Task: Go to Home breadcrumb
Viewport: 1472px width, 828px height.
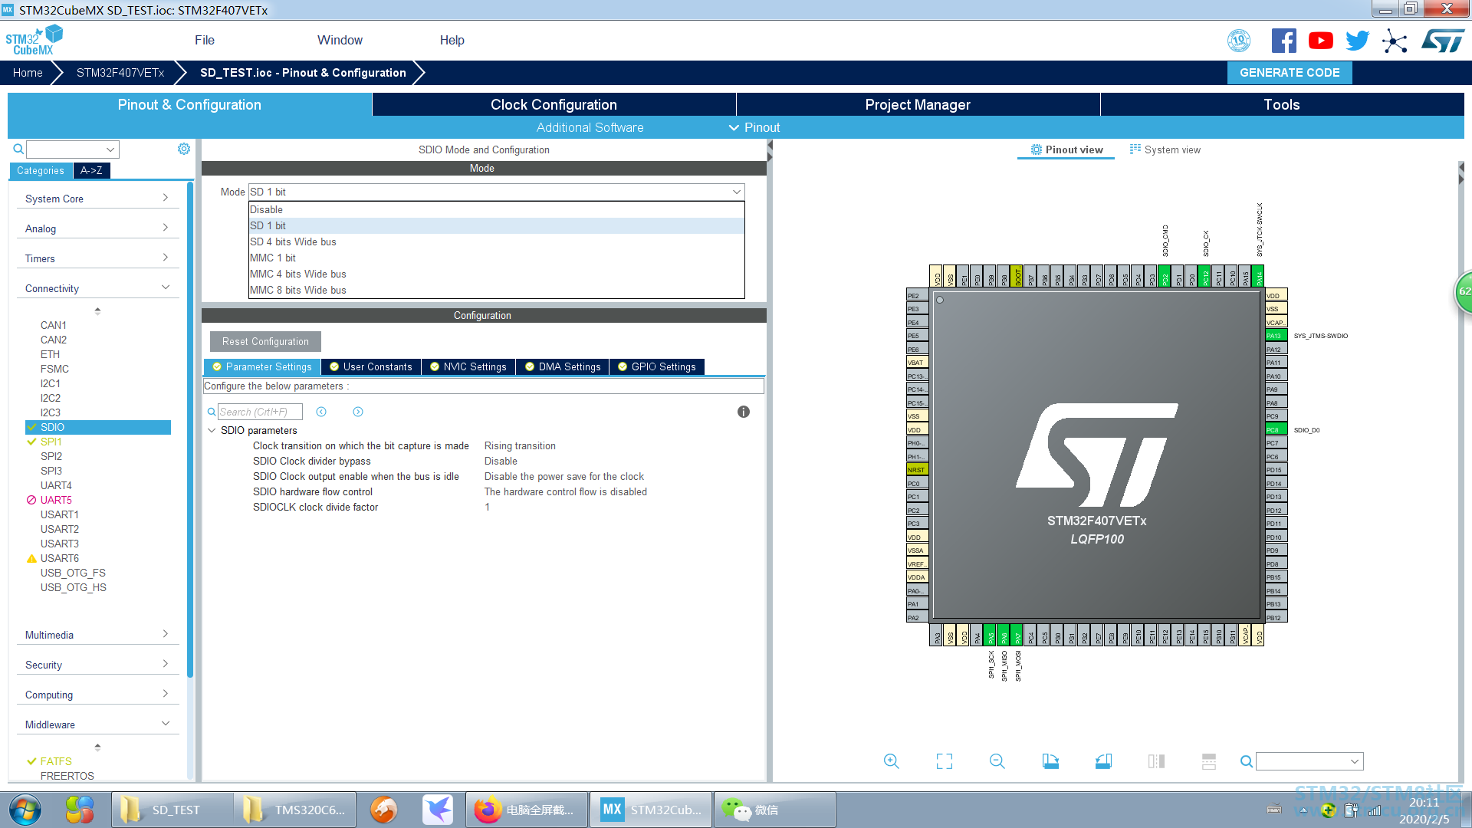Action: 28,73
